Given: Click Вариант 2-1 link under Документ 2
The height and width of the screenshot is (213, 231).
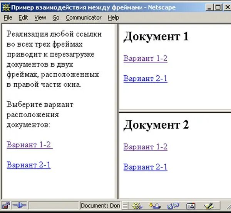Looking at the screenshot, I should 146,167.
